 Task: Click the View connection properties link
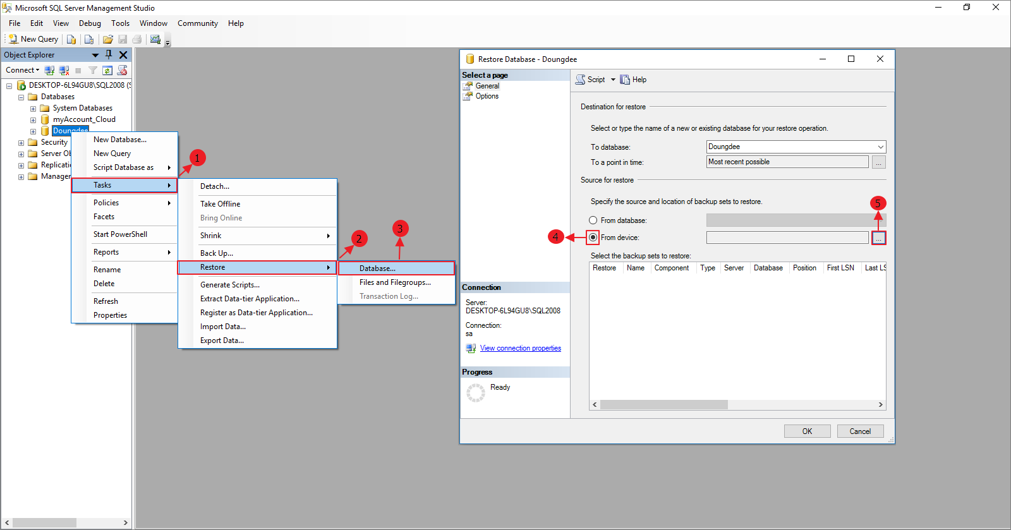coord(521,348)
